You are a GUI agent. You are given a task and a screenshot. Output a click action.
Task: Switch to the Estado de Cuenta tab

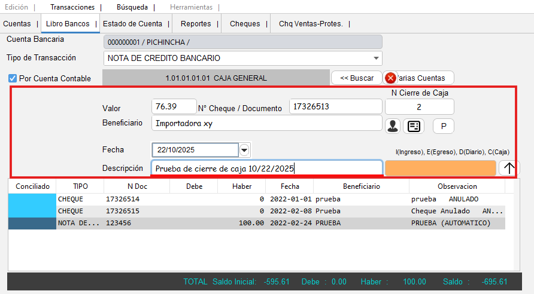132,24
